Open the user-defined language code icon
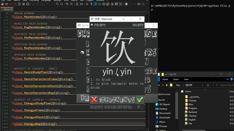The width and height of the screenshot is (234, 131). tap(99, 4)
